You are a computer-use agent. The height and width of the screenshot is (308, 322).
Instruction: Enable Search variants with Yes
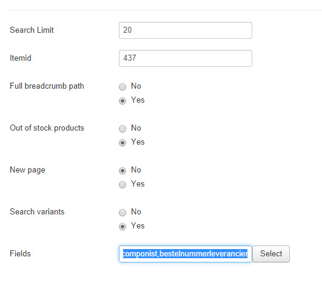tap(122, 227)
